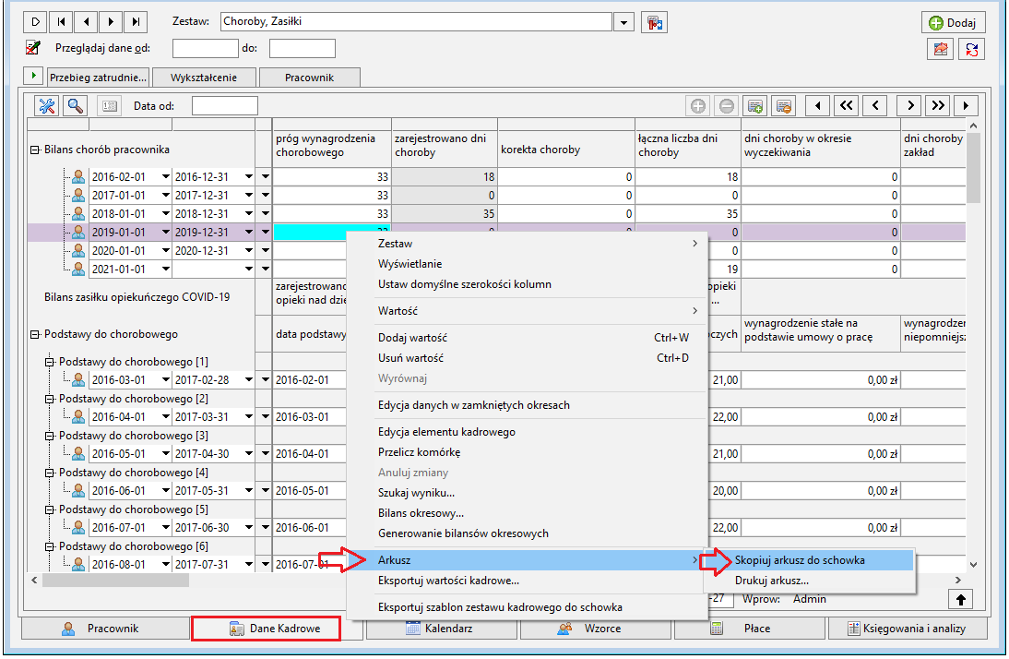The width and height of the screenshot is (1009, 659).
Task: Collapse Podstawy do chorobowego [1] node
Action: tap(49, 362)
